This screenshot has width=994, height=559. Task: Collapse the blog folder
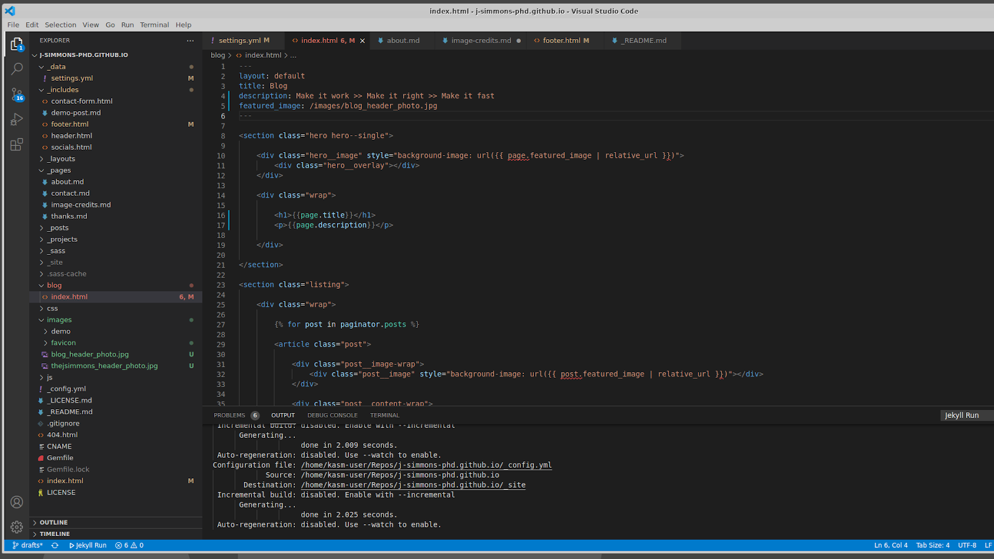click(x=54, y=286)
